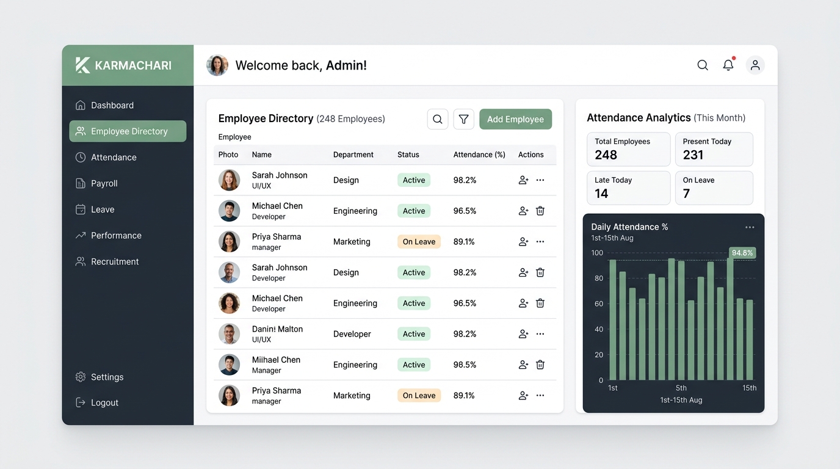Delete Miihael Chen with the trash icon

[x=540, y=365]
